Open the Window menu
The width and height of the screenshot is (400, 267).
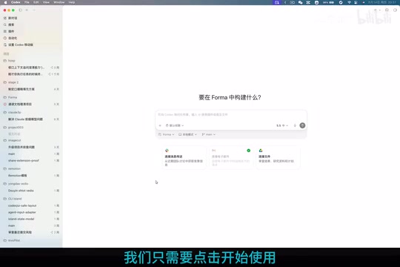click(x=59, y=2)
